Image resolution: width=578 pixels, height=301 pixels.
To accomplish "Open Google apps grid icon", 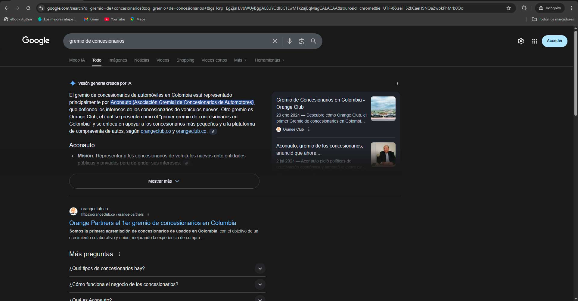I will 534,41.
